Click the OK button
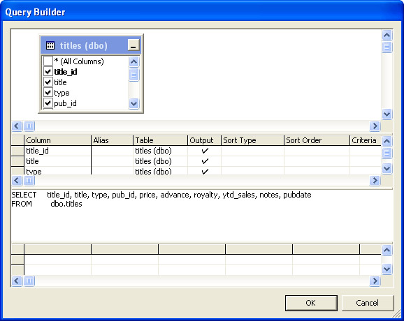This screenshot has height=321, width=404. [x=311, y=303]
